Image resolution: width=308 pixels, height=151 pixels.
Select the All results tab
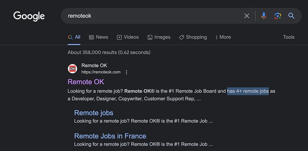(74, 37)
